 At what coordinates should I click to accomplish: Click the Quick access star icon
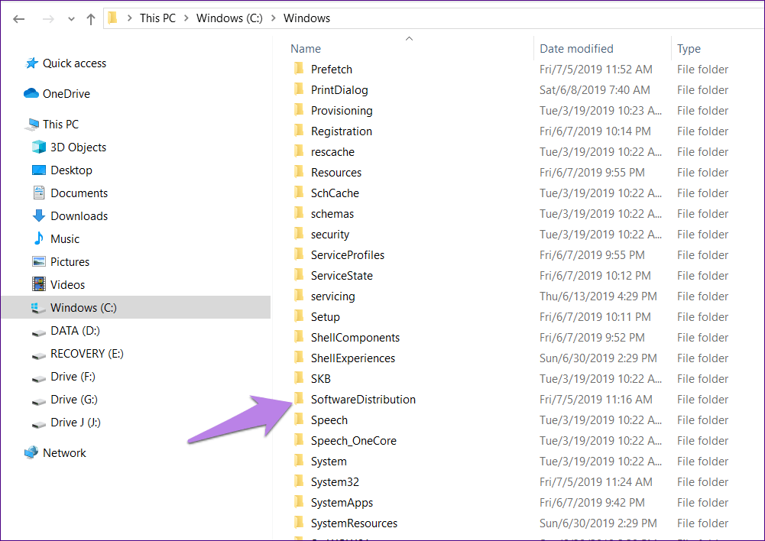[x=31, y=63]
